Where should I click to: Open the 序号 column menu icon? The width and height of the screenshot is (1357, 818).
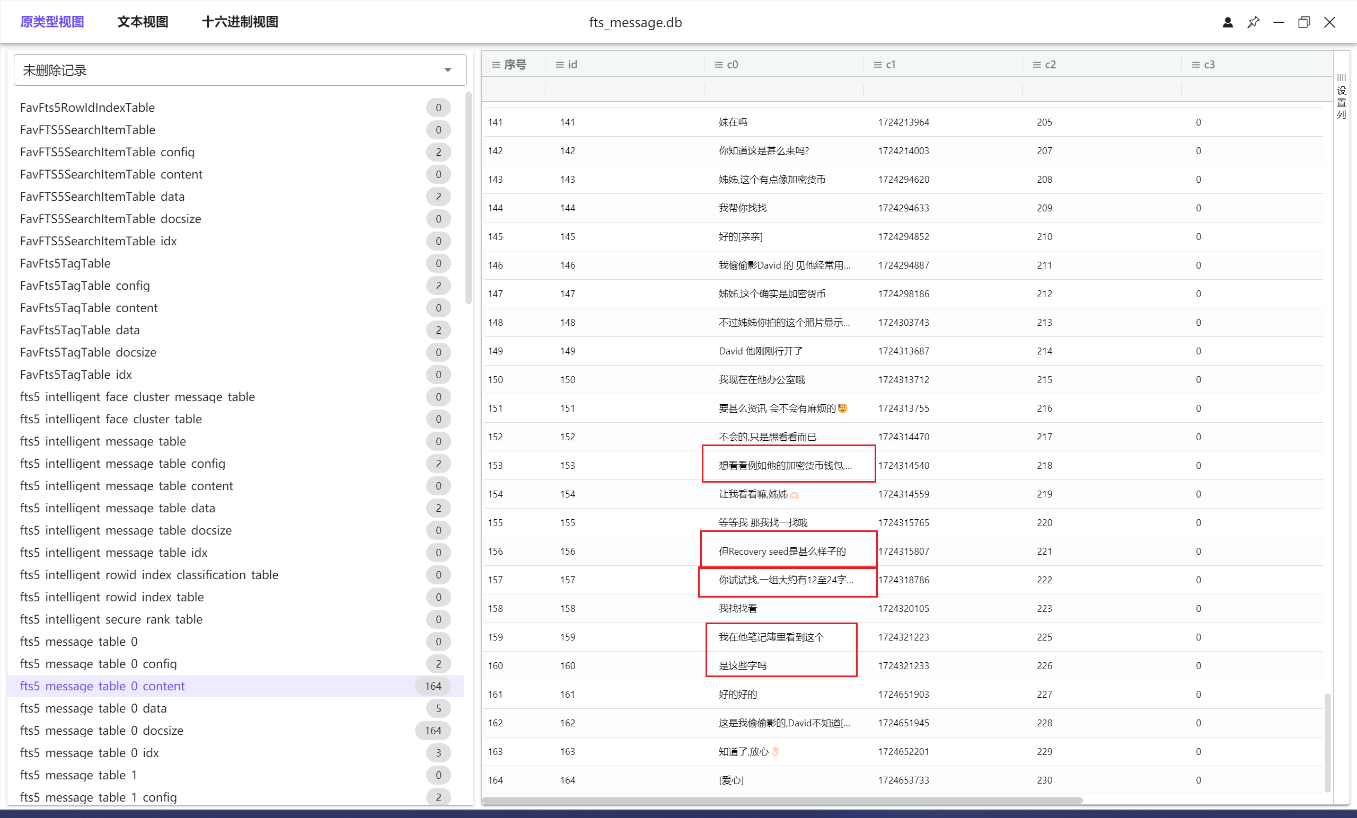[x=496, y=65]
